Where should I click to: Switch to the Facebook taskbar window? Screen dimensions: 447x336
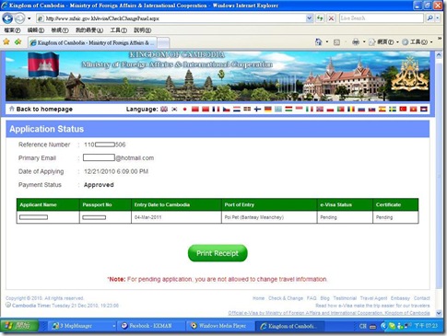150,326
